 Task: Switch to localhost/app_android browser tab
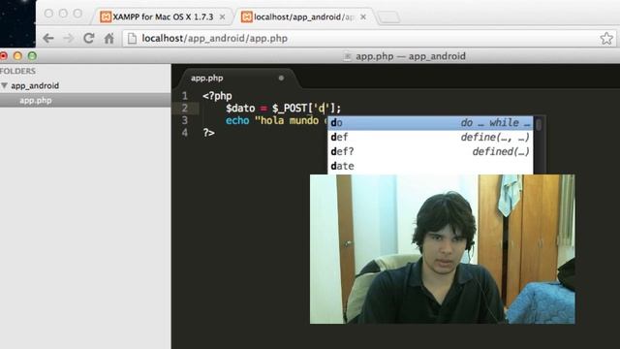coord(303,17)
